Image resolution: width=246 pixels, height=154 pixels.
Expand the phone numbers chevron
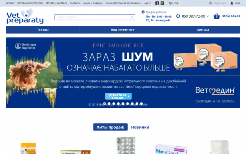pos(208,16)
